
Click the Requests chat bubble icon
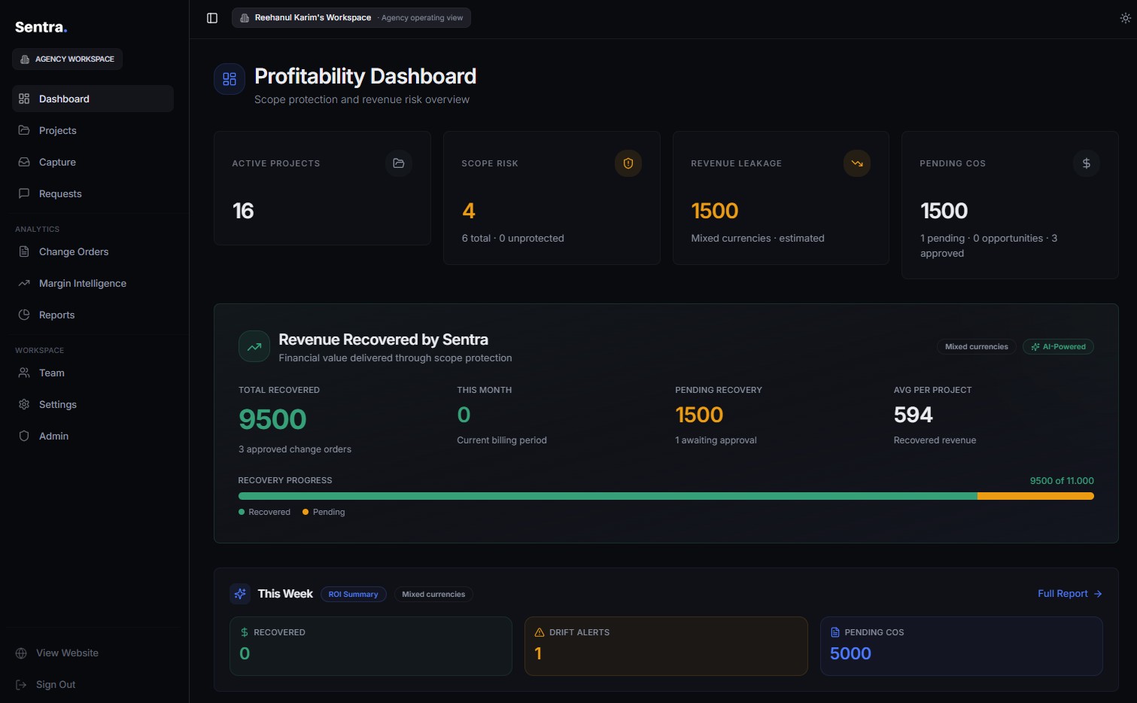point(24,193)
